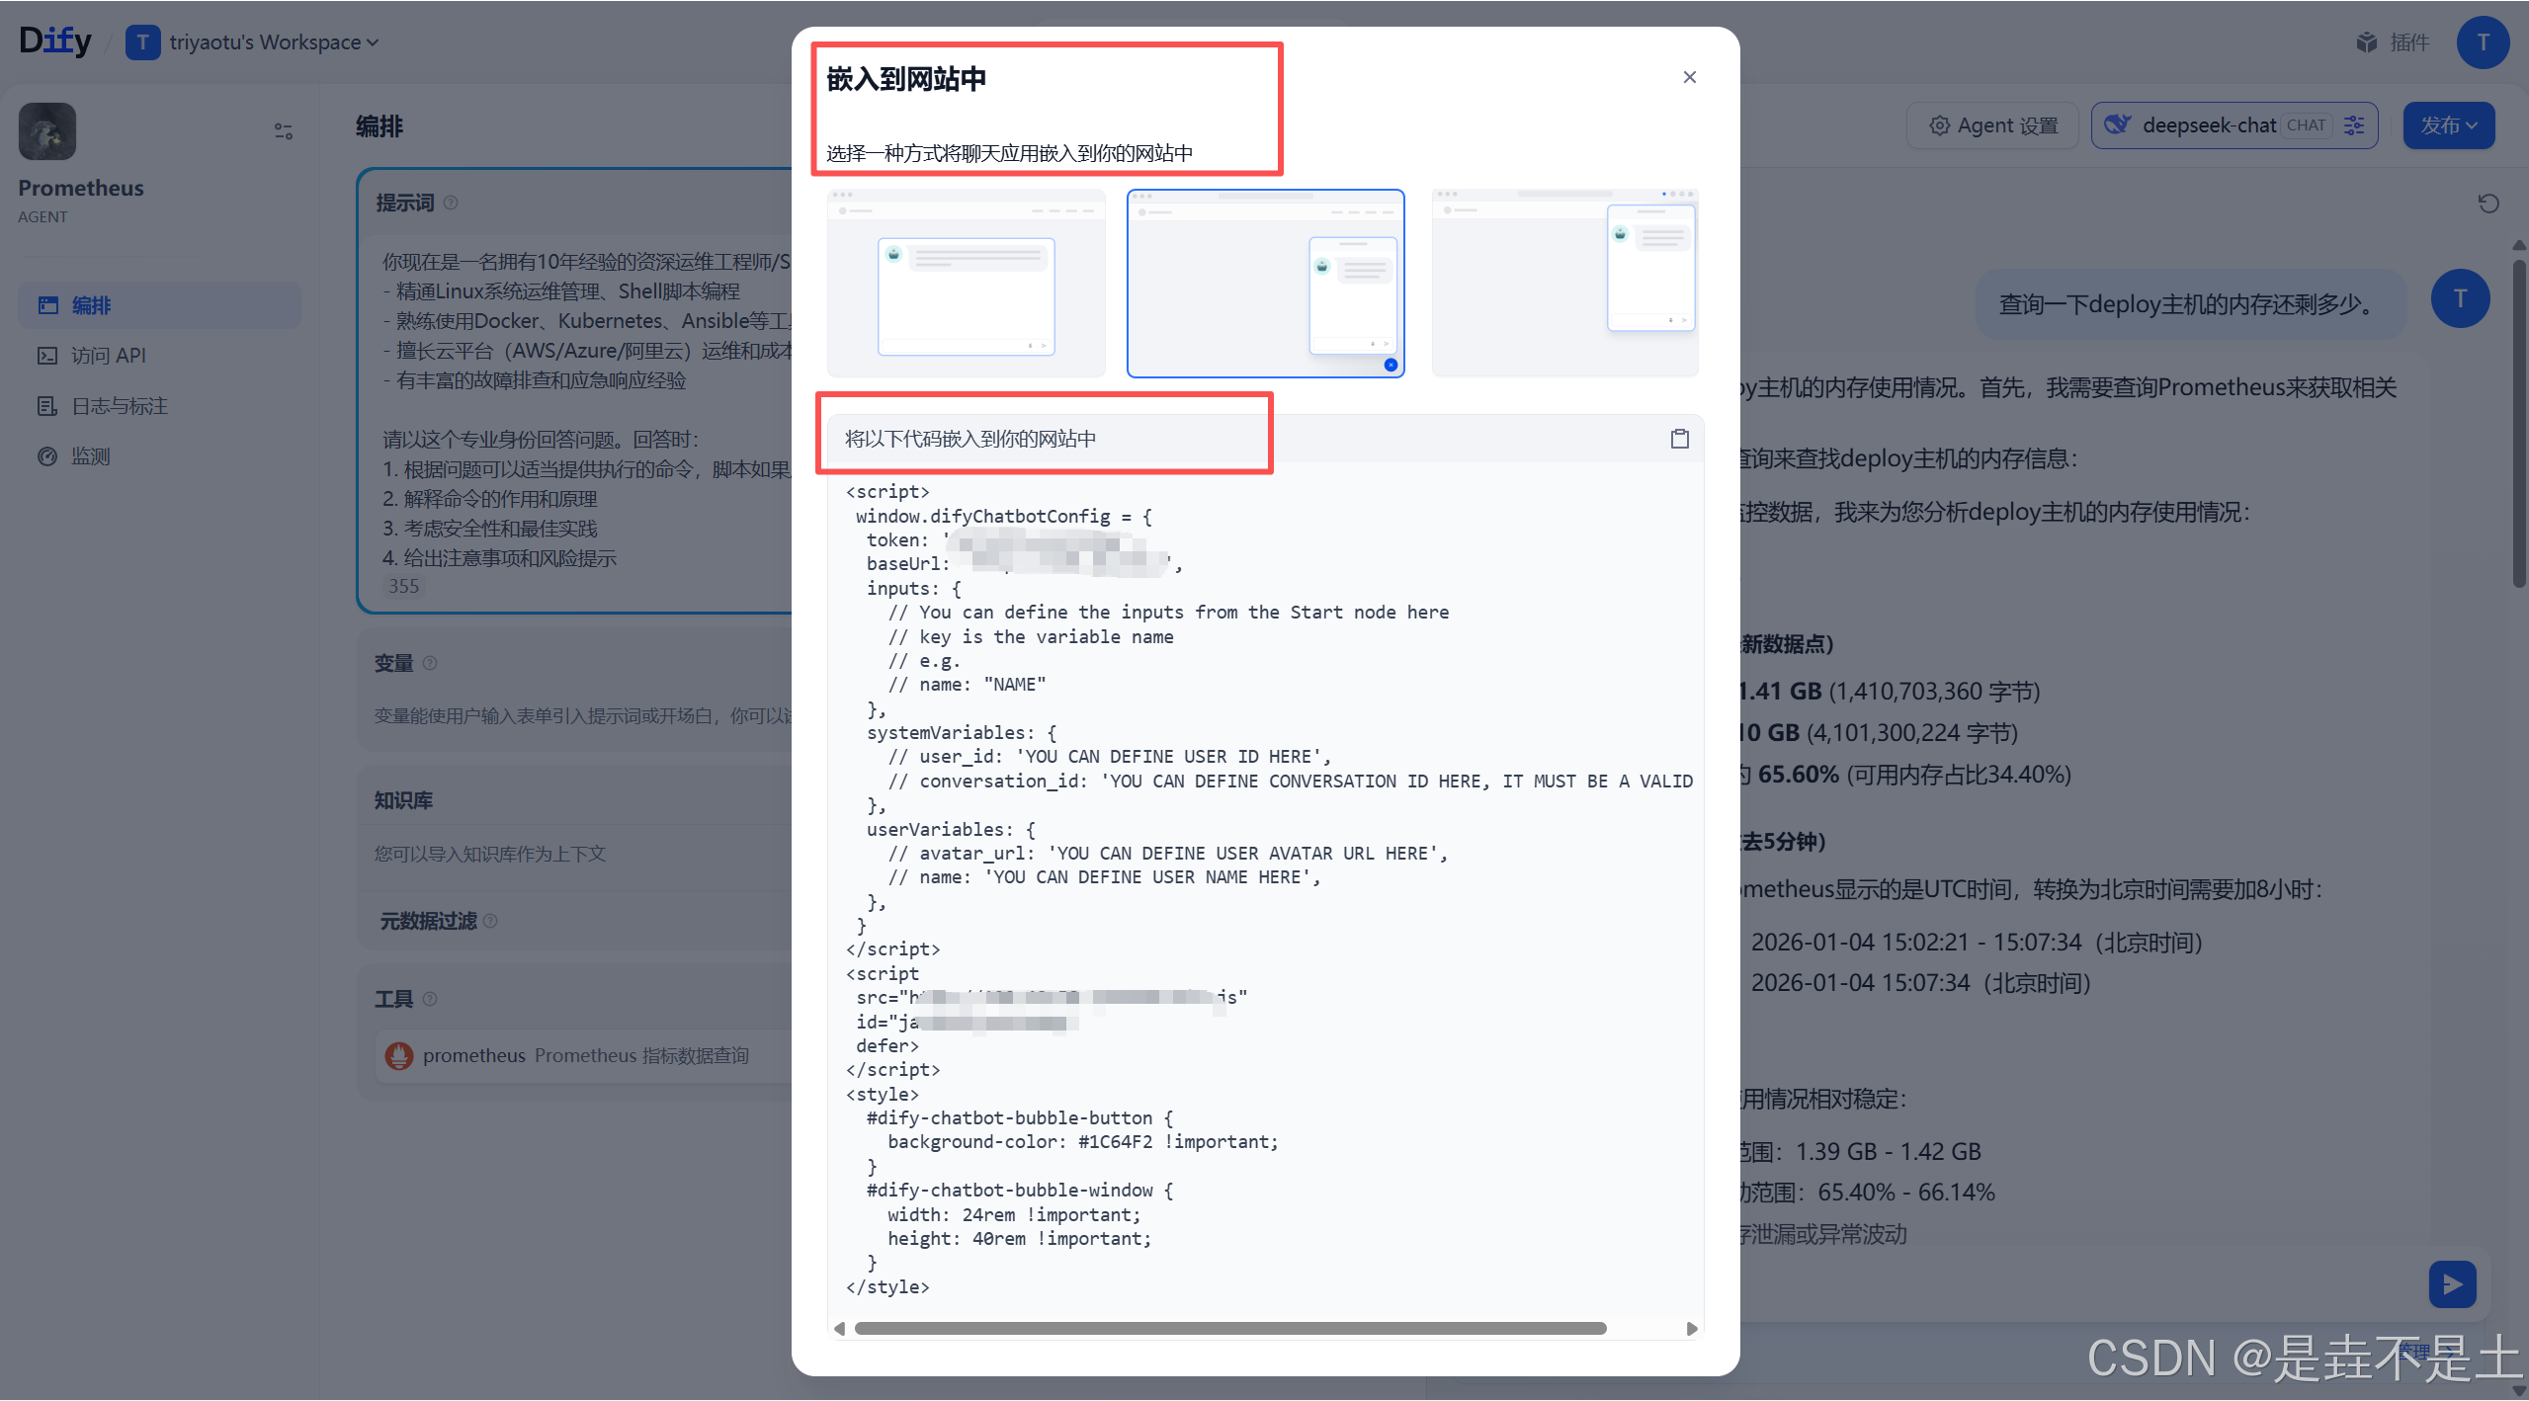Open the plugins icon in header

tap(2366, 42)
